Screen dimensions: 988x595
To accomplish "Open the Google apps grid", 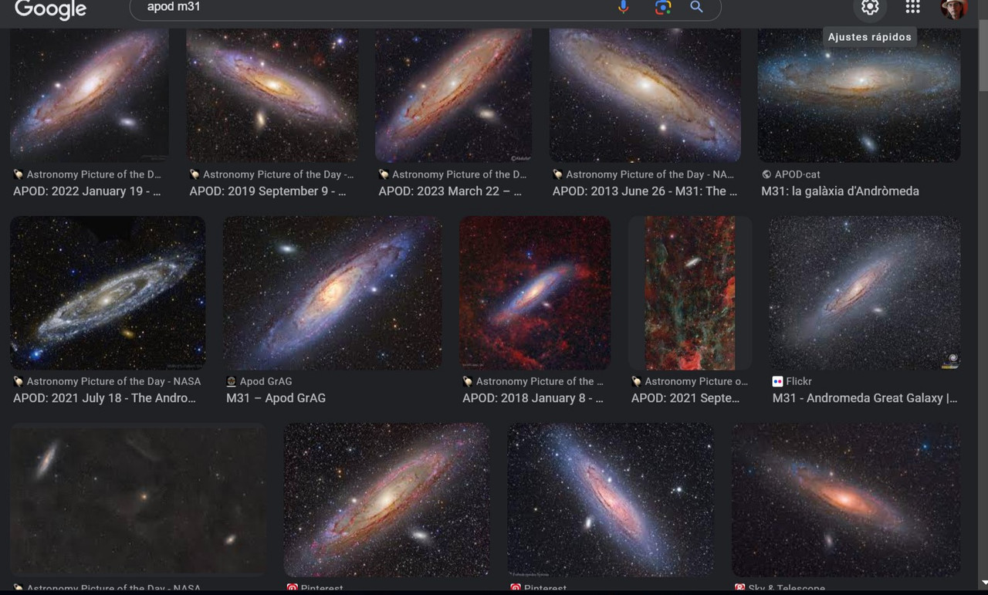I will pos(912,7).
